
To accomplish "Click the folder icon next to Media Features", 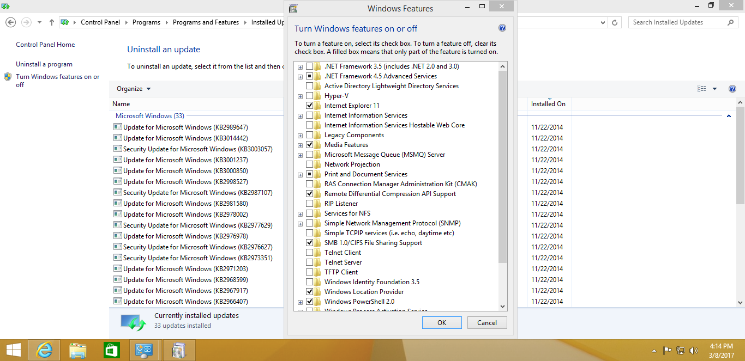I will [318, 145].
